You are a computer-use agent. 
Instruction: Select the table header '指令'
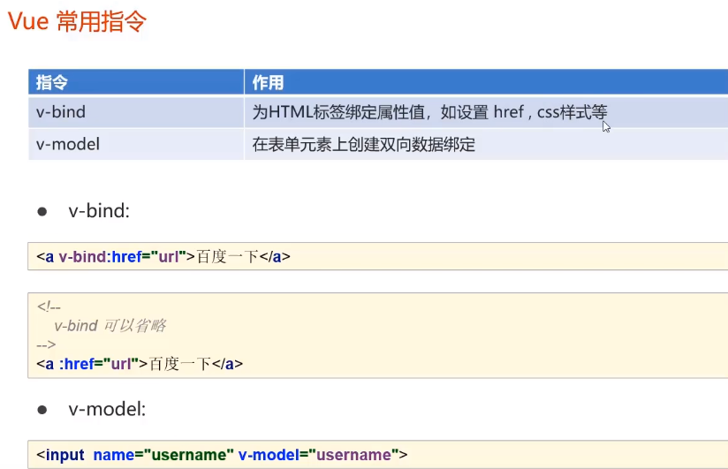point(52,83)
